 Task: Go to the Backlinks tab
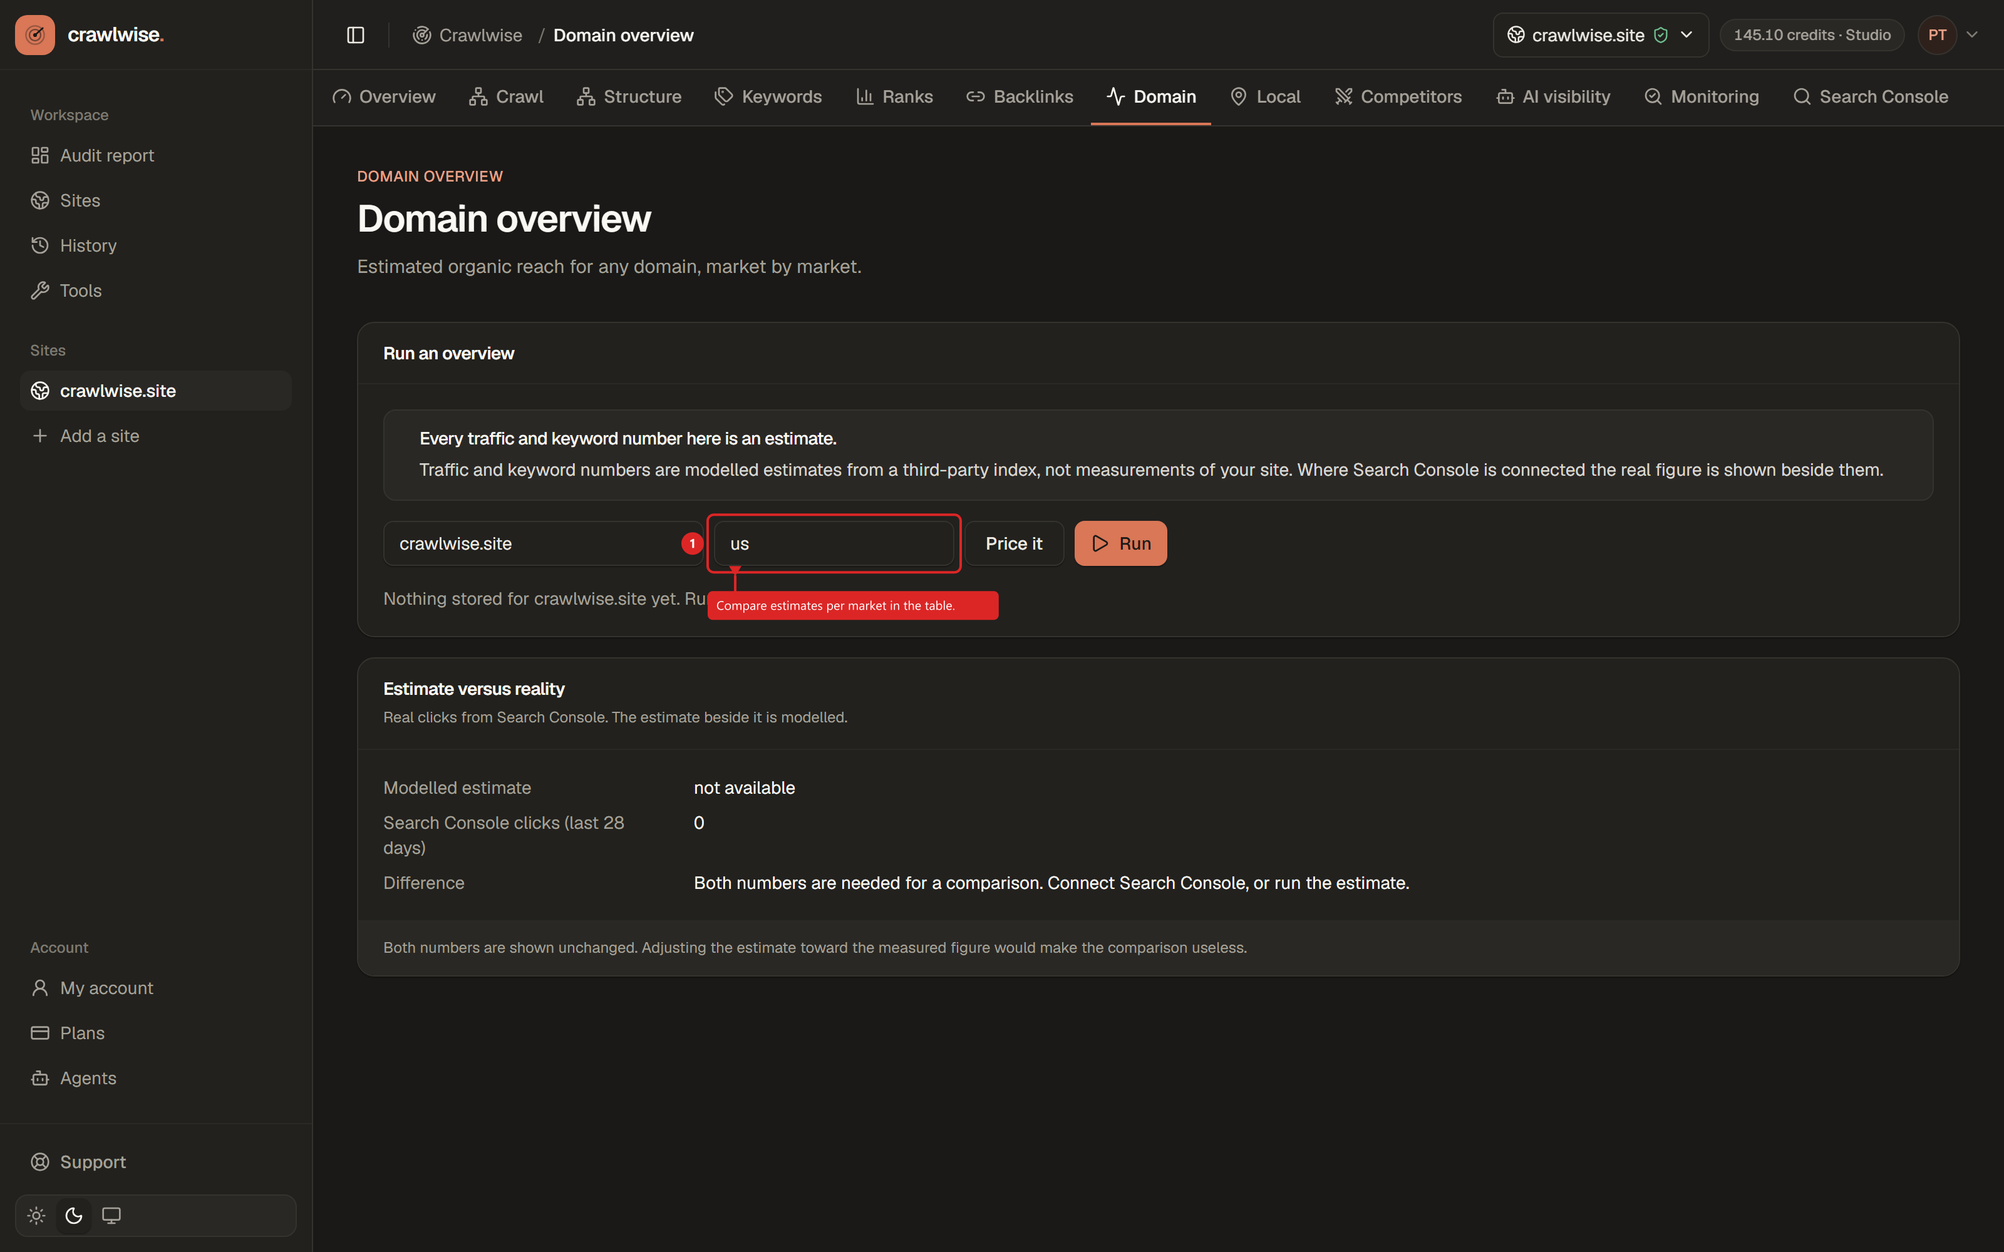[x=1020, y=97]
